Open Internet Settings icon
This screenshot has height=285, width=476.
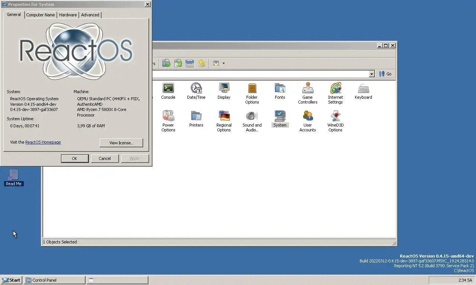click(x=335, y=93)
